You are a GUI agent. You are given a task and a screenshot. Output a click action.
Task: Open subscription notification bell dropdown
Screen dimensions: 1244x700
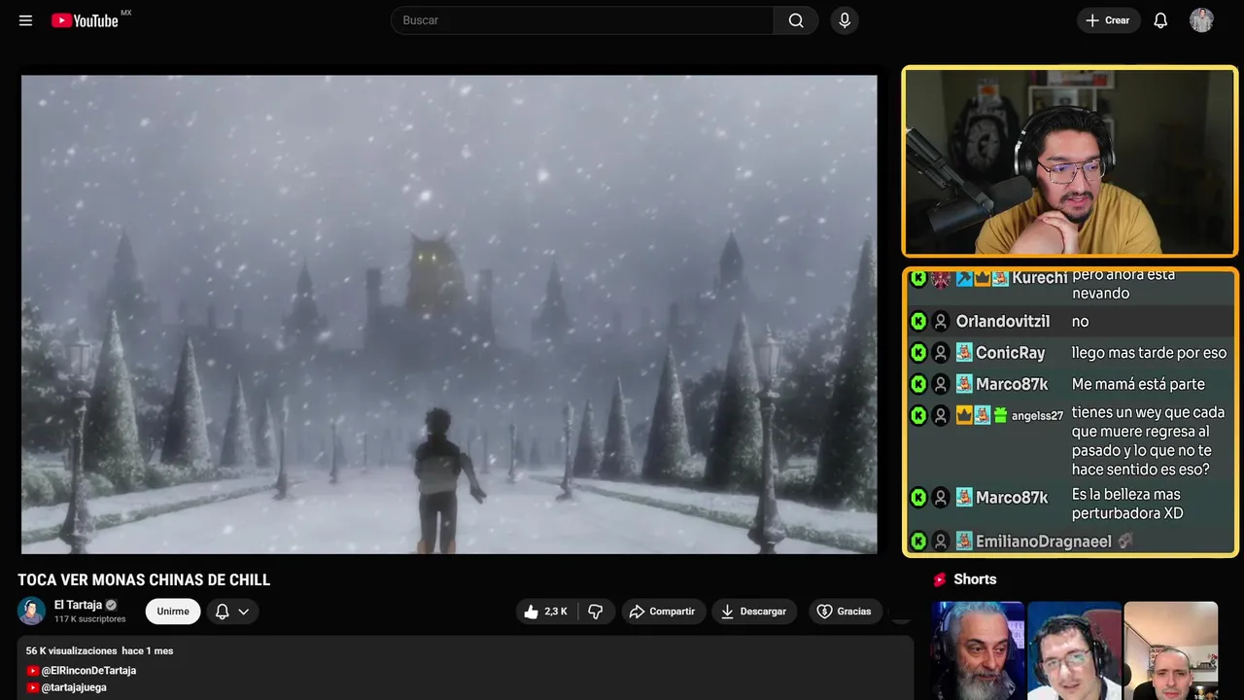point(232,612)
